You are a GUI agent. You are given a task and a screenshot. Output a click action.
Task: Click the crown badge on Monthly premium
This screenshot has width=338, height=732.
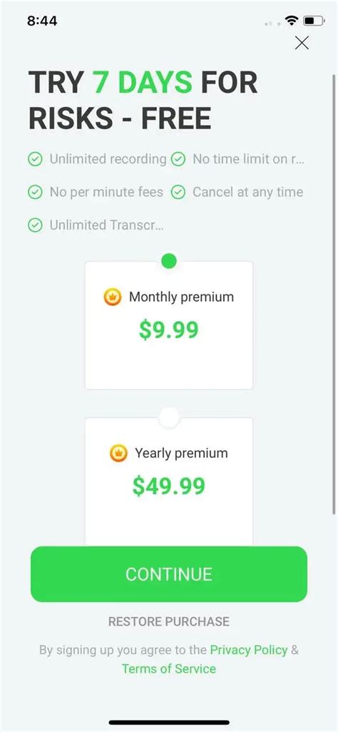pyautogui.click(x=113, y=297)
